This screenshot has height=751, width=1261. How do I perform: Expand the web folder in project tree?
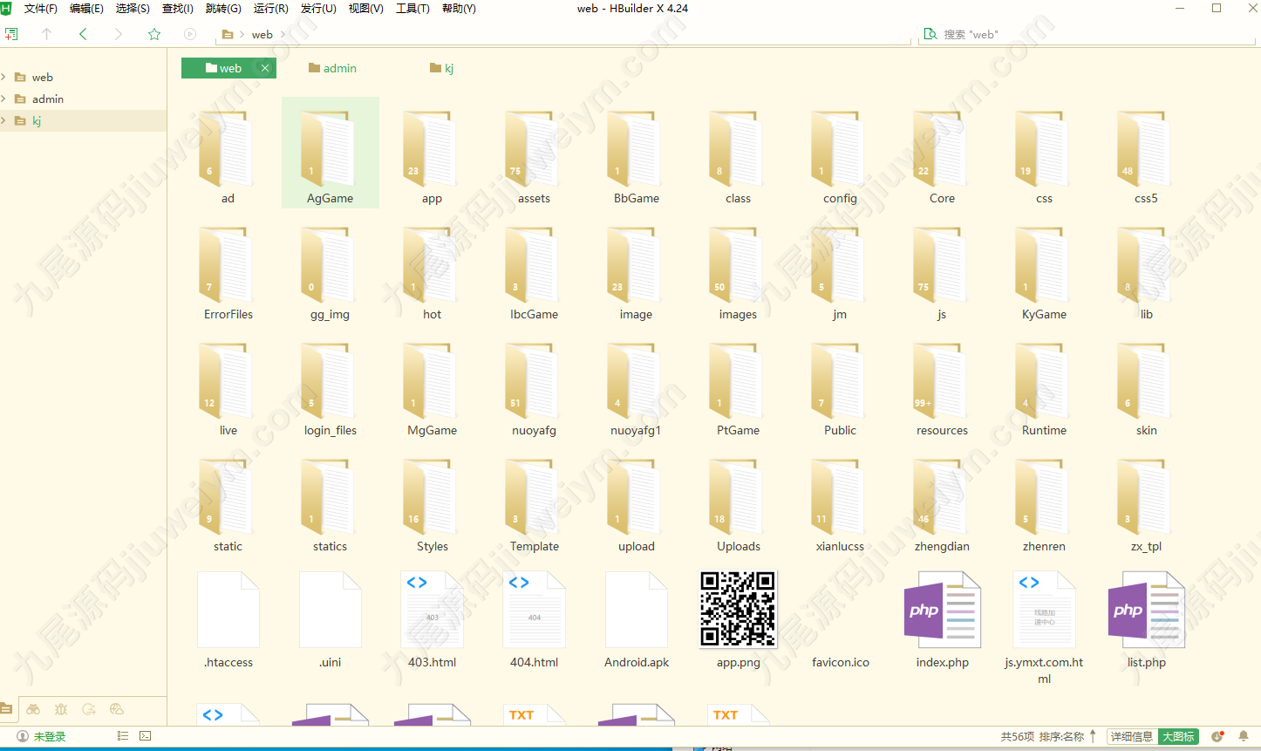click(3, 77)
